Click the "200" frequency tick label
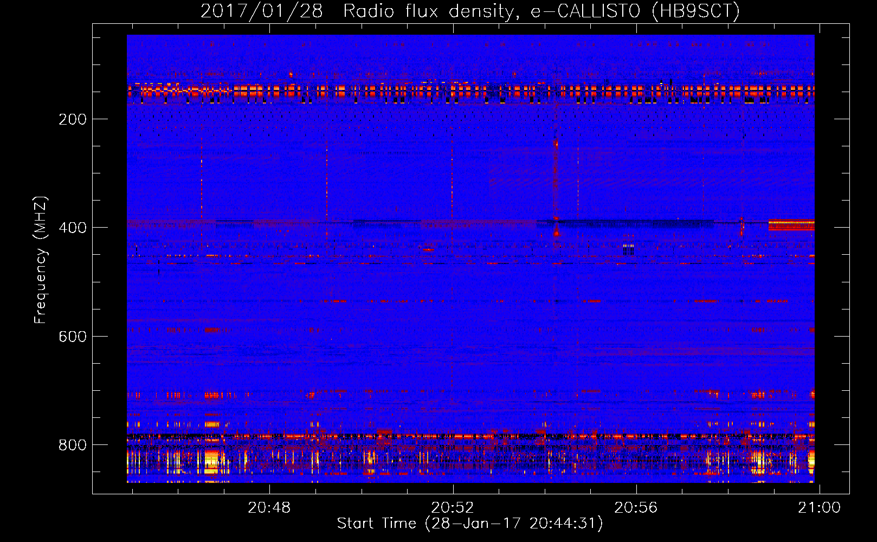 click(x=73, y=119)
